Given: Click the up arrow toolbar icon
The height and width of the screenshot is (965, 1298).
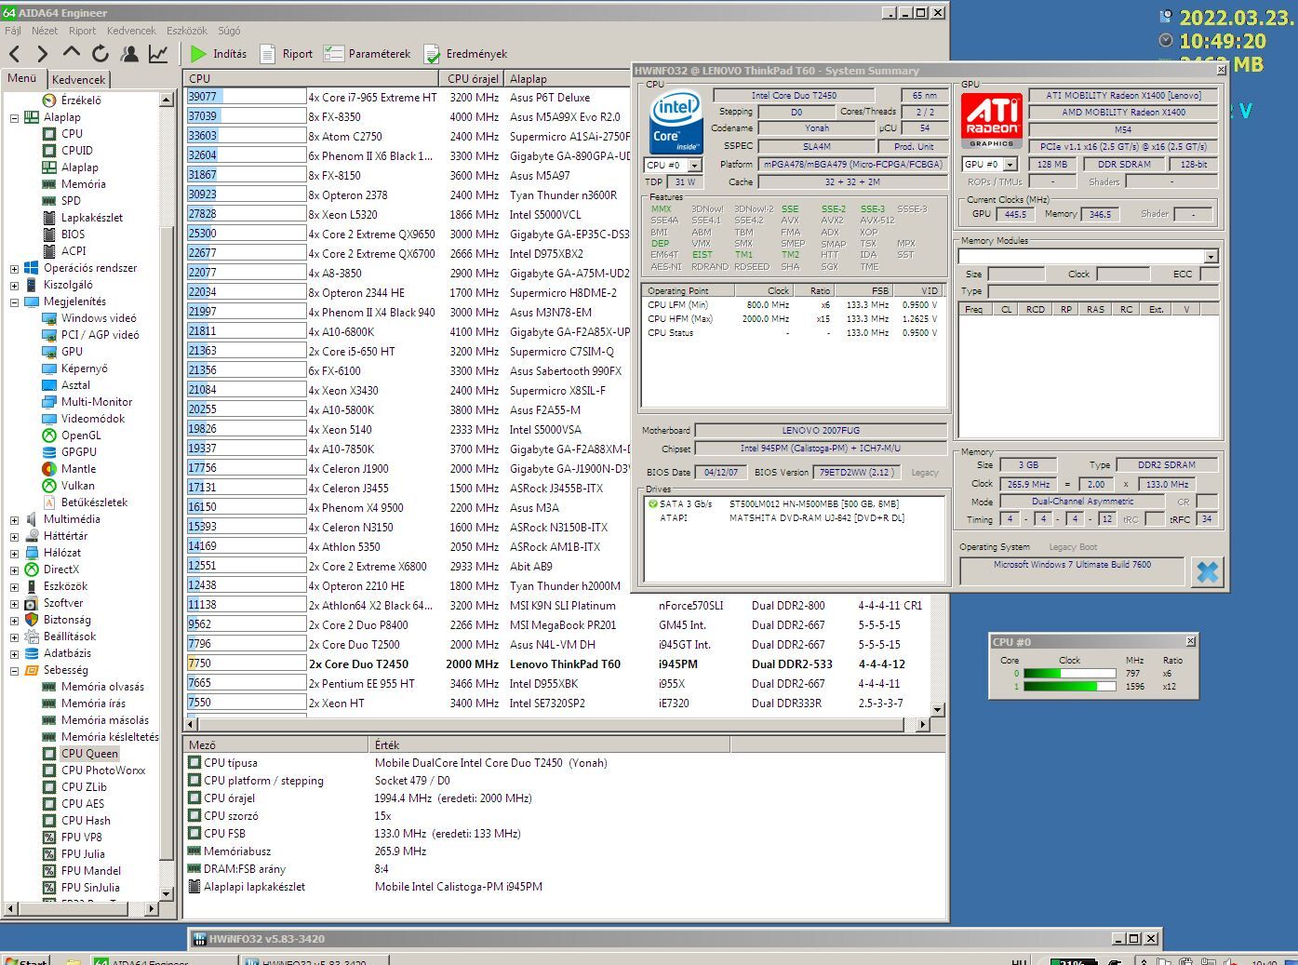Looking at the screenshot, I should point(72,54).
